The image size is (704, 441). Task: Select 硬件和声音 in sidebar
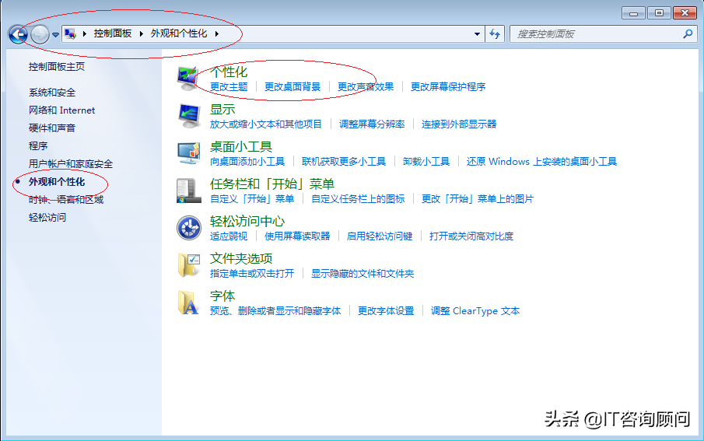click(52, 128)
